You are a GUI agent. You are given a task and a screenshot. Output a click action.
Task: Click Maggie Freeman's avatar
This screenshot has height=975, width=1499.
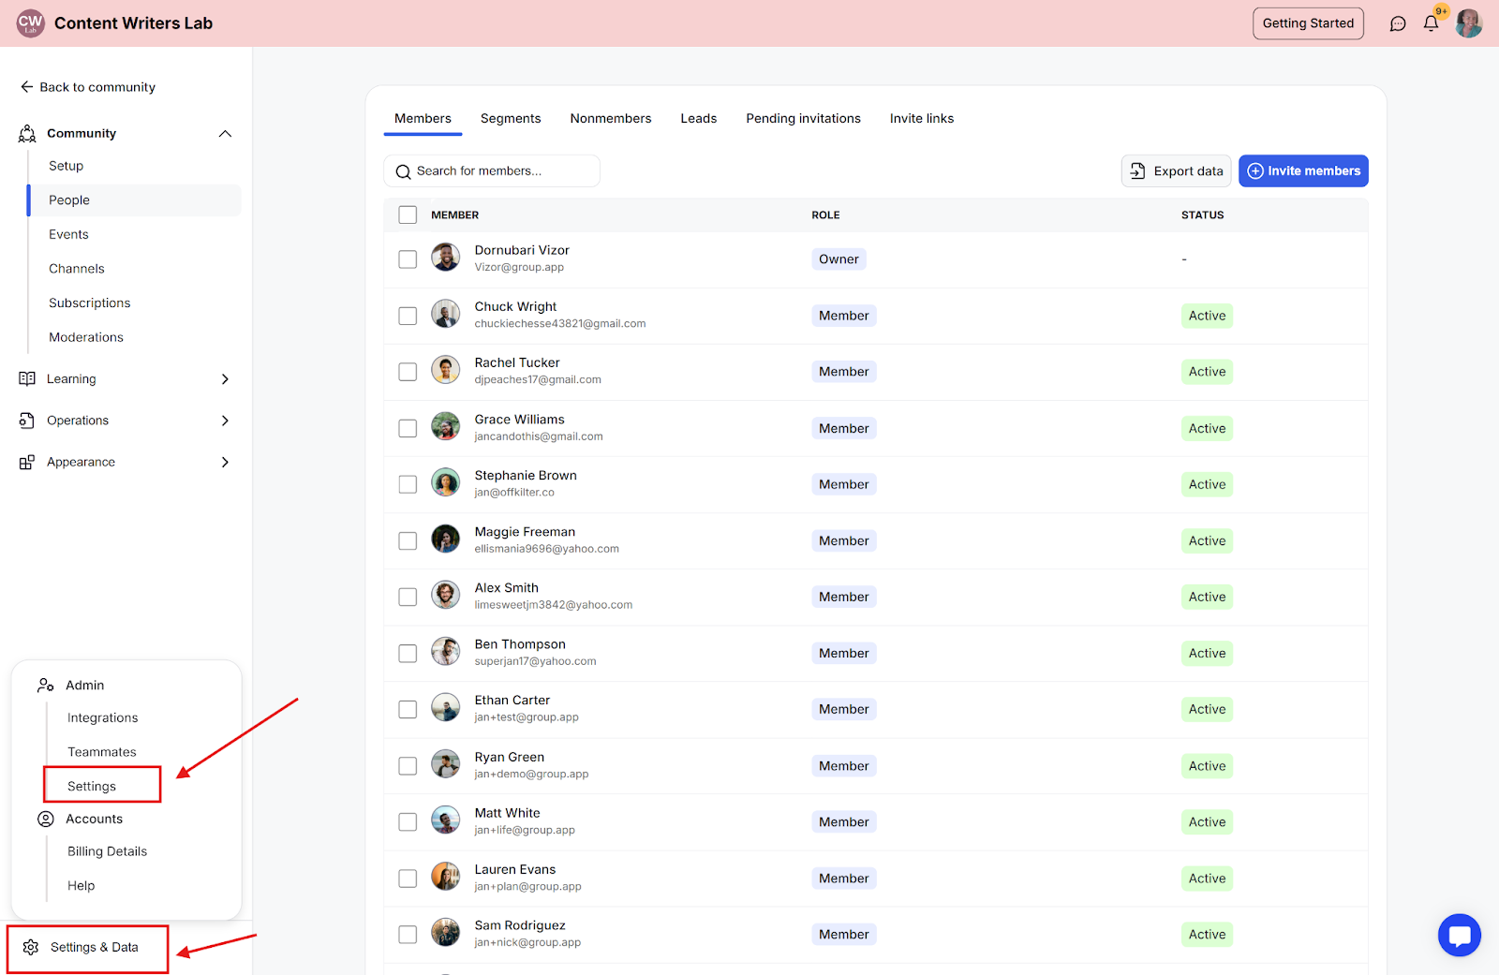(x=446, y=539)
